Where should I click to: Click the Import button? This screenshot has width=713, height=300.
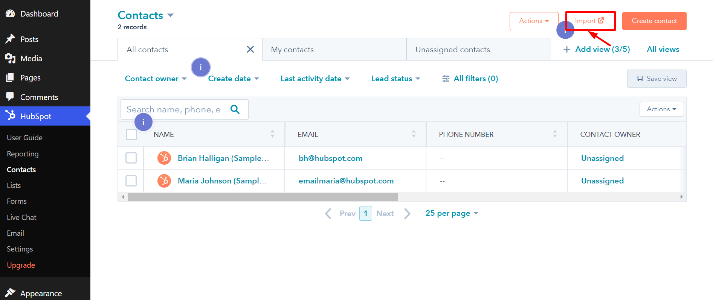click(x=589, y=21)
